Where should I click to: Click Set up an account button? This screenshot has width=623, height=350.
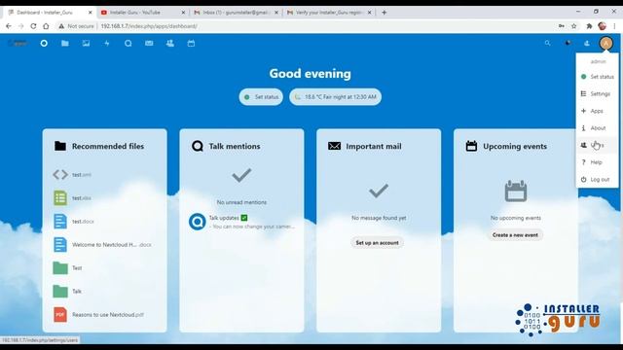point(377,242)
